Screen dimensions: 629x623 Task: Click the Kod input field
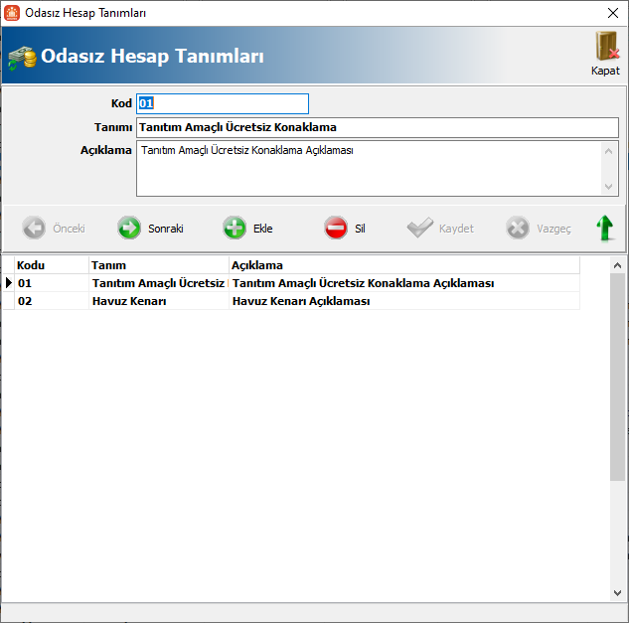223,103
